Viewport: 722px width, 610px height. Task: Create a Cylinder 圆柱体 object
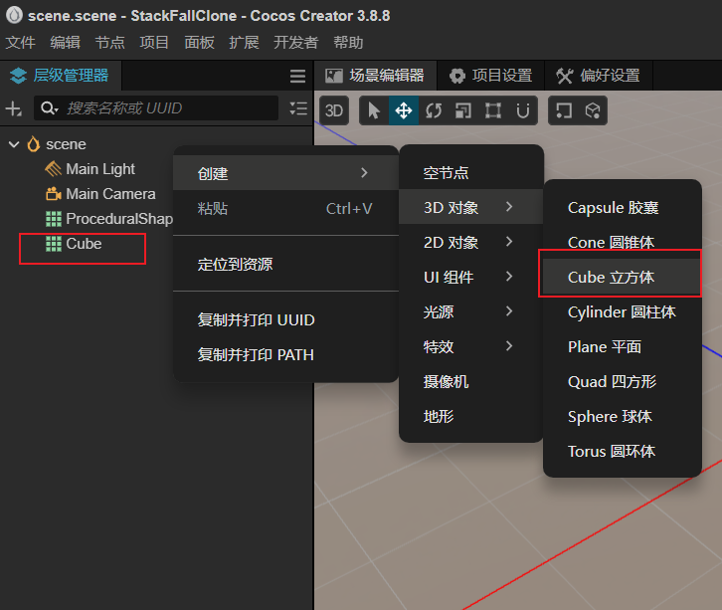click(623, 311)
